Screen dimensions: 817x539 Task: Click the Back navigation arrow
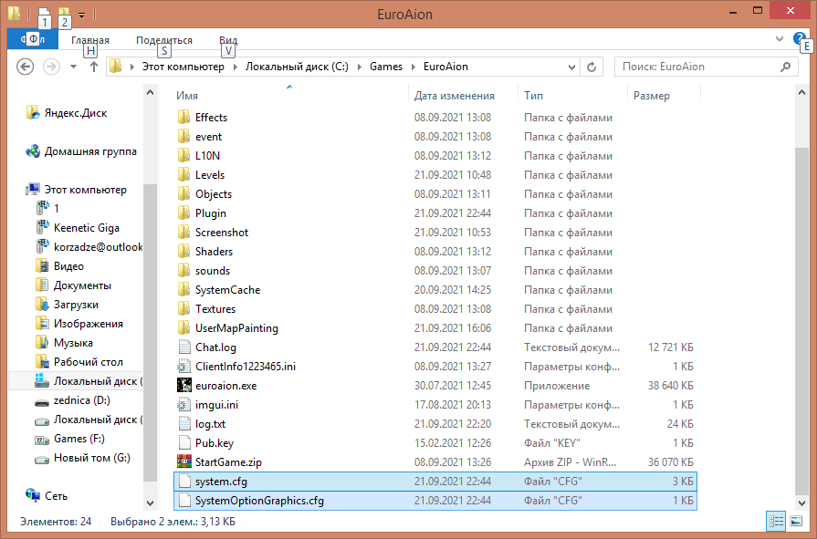[x=26, y=67]
